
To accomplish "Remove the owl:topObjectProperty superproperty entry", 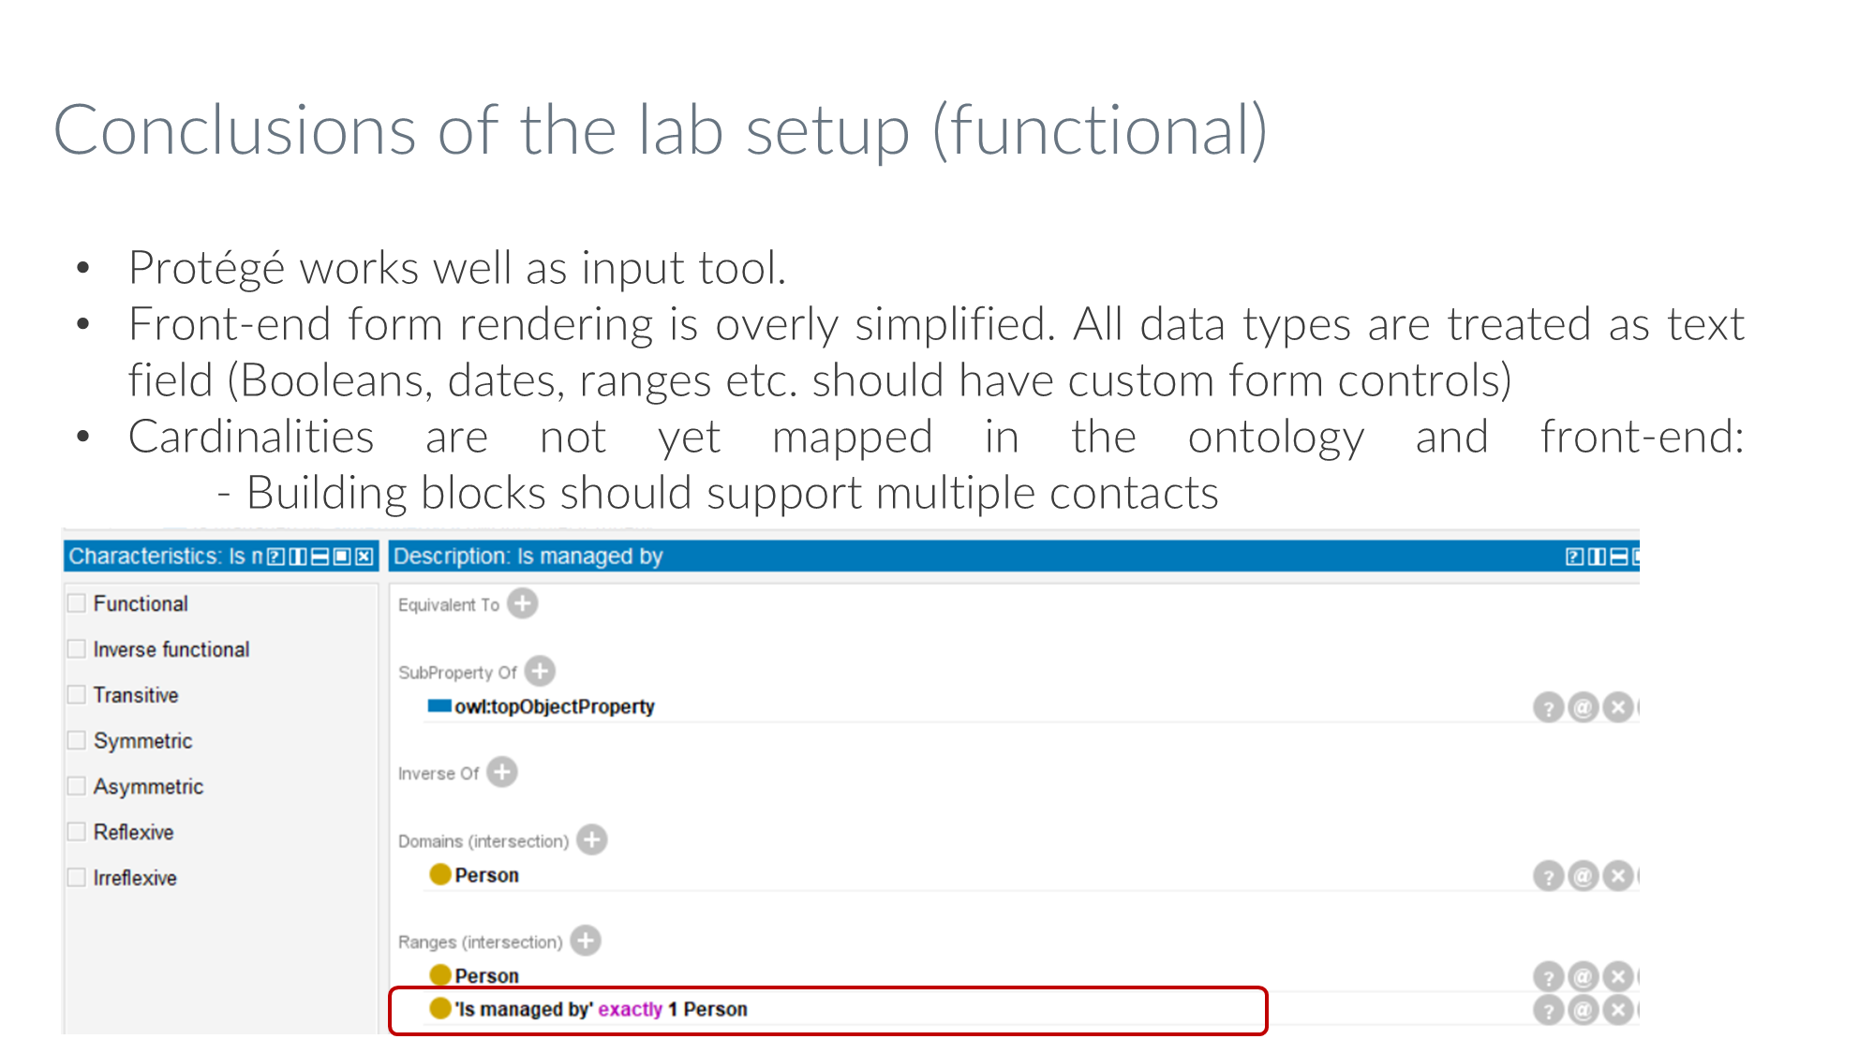I will pyautogui.click(x=1617, y=707).
